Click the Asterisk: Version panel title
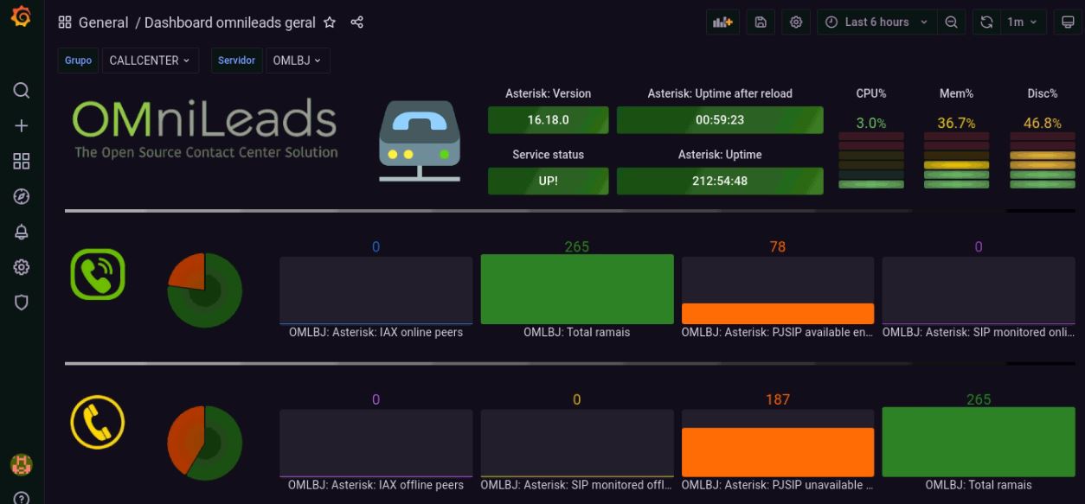1085x504 pixels. pos(549,93)
